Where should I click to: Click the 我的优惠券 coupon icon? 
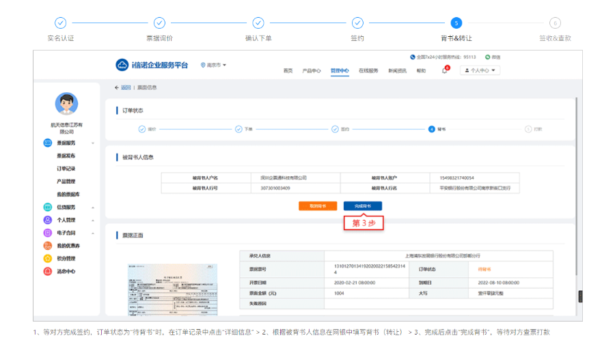point(48,246)
